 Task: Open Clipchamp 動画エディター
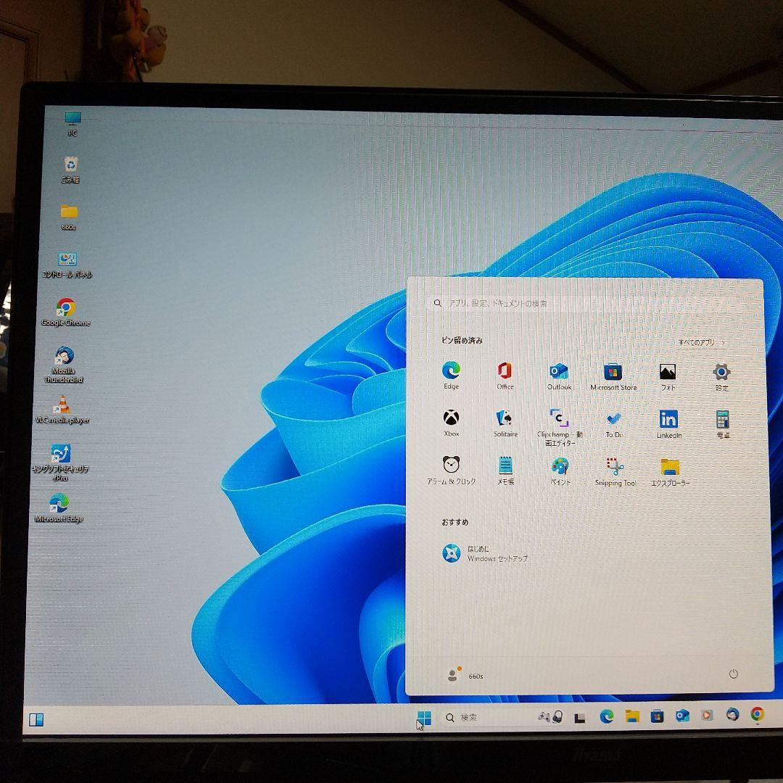click(x=558, y=420)
